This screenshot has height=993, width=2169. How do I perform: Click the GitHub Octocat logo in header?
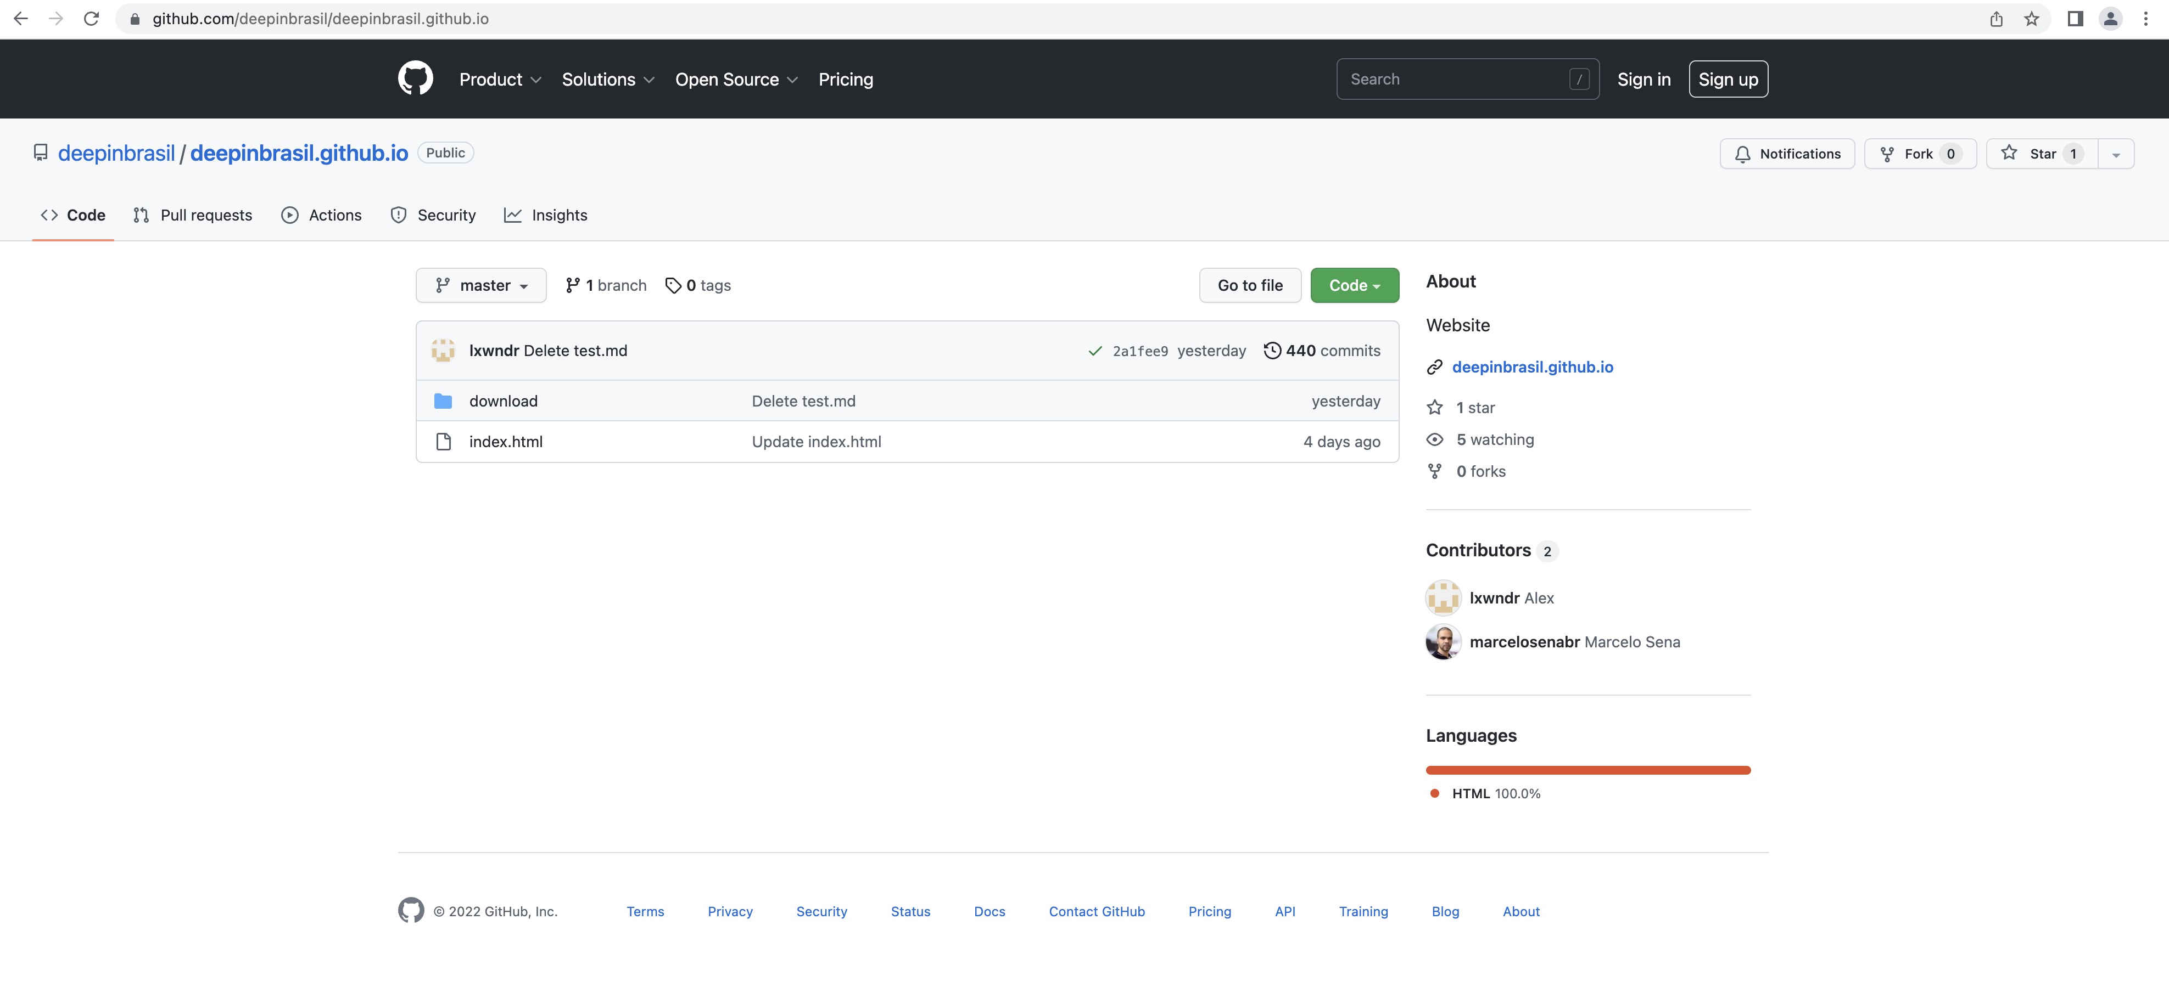coord(415,78)
